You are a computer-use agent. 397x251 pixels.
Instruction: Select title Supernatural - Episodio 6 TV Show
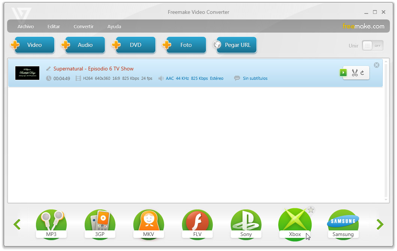(x=93, y=69)
